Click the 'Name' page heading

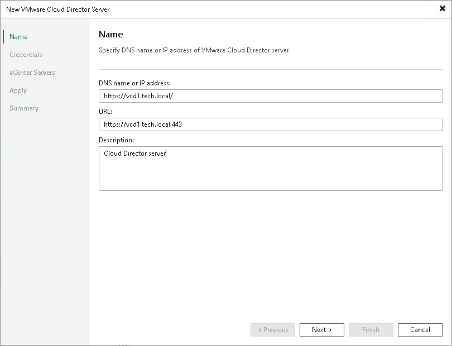click(110, 34)
